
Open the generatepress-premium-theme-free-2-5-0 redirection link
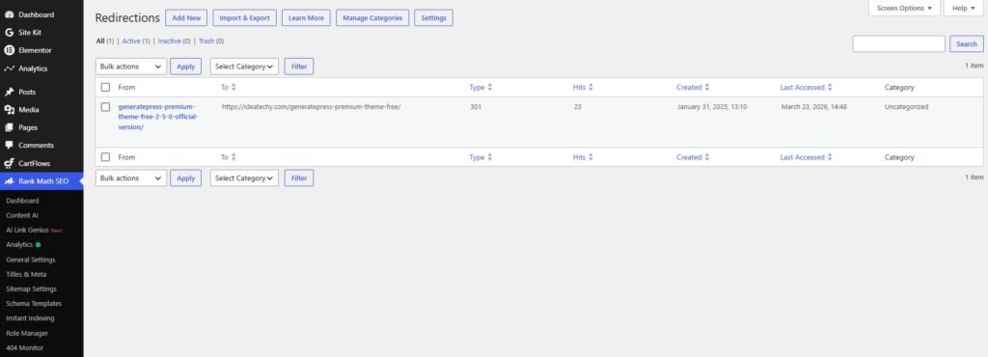coord(158,117)
